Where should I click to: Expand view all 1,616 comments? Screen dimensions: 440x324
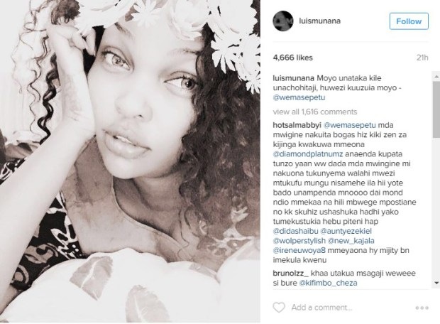(x=315, y=112)
